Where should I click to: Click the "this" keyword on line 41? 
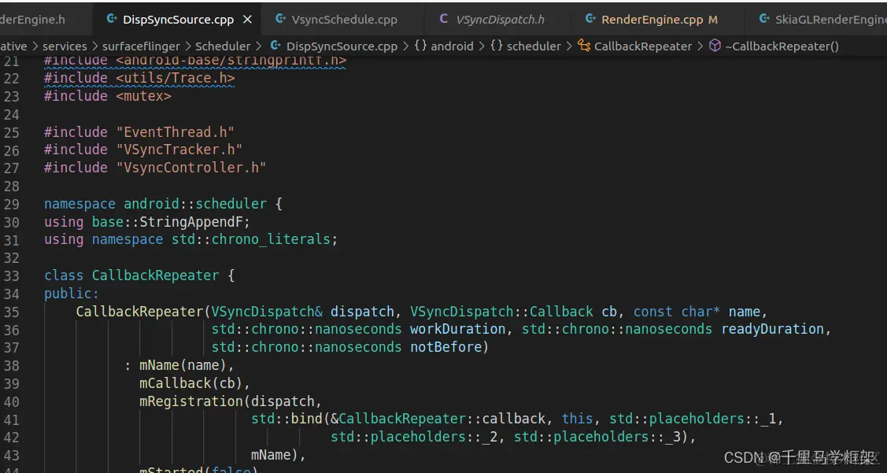click(578, 419)
